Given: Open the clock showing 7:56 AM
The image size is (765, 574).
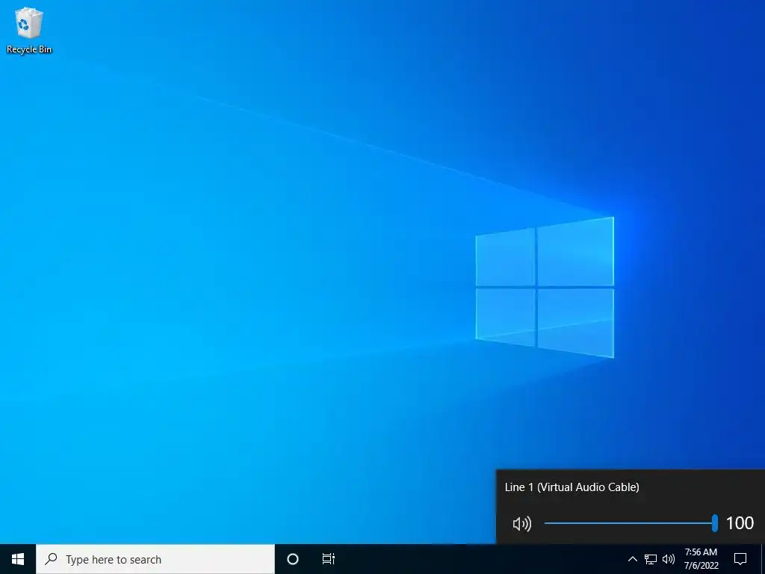Looking at the screenshot, I should click(701, 559).
